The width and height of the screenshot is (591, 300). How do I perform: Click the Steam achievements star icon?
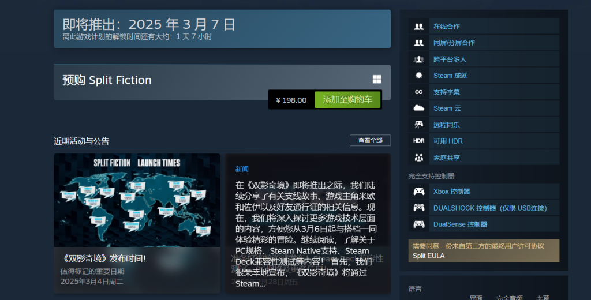pyautogui.click(x=419, y=76)
